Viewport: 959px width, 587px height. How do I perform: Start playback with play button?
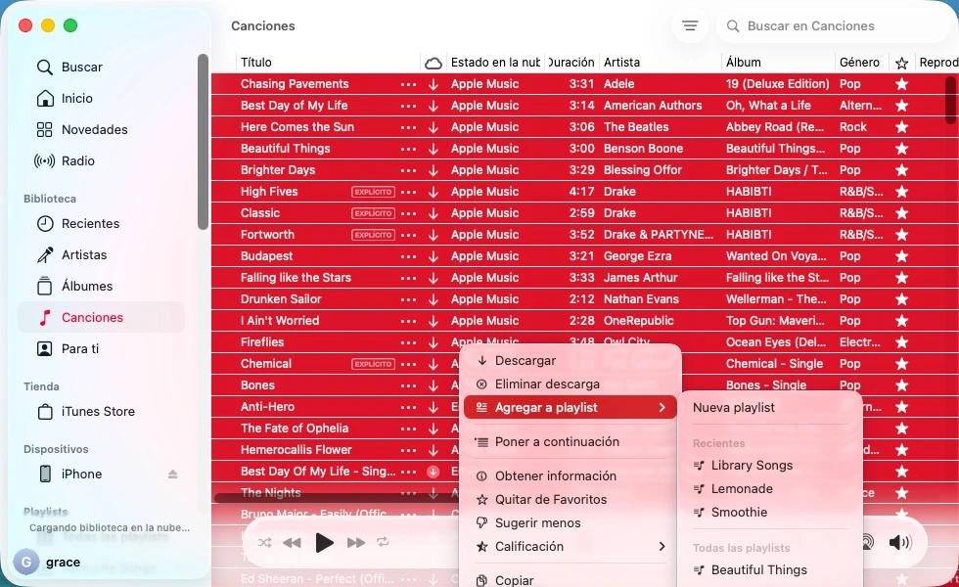[324, 542]
